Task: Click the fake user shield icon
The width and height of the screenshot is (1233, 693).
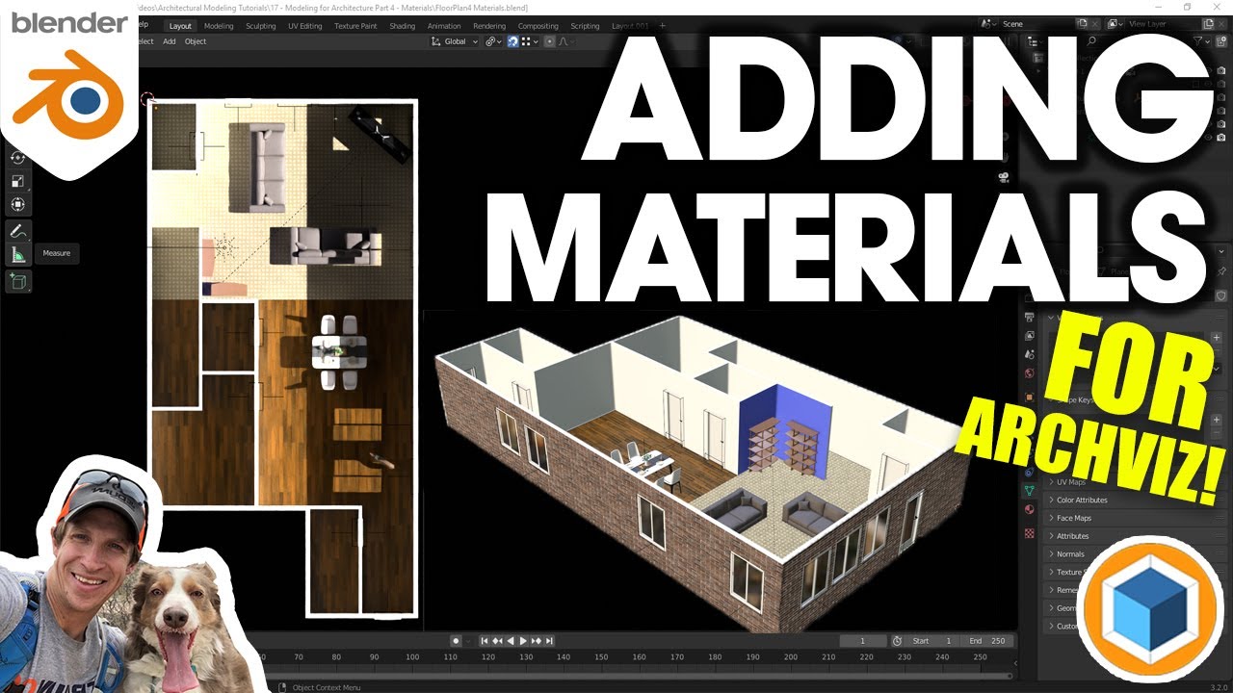Action: [x=1221, y=295]
